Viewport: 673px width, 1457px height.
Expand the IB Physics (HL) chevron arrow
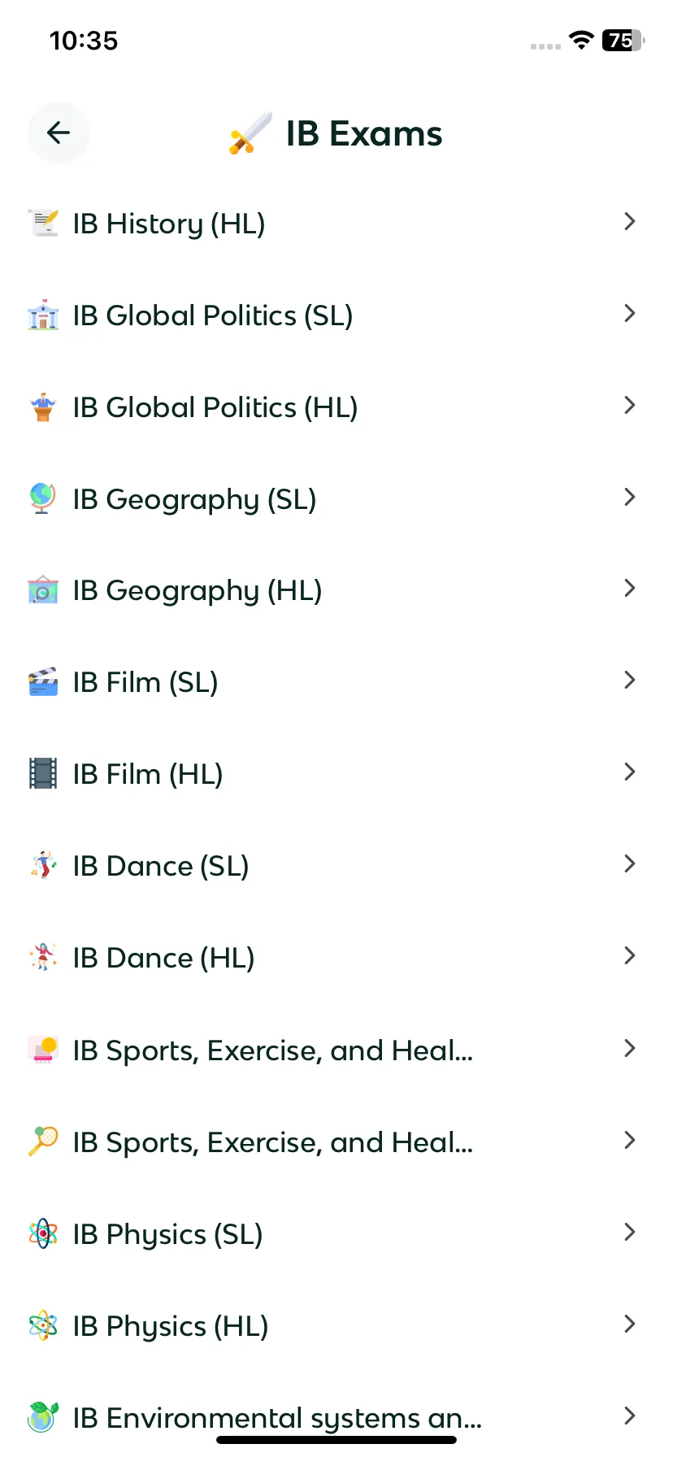pyautogui.click(x=629, y=1324)
